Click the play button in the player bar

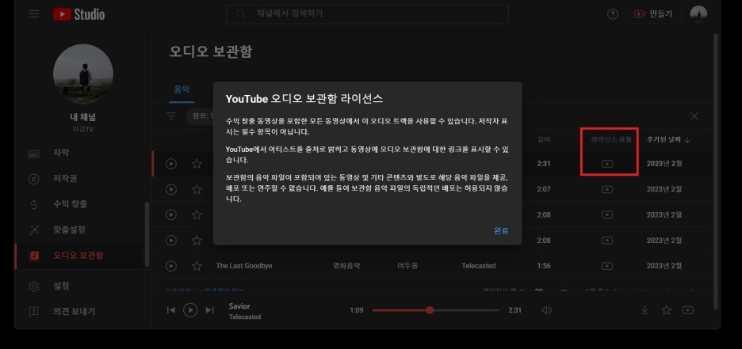[190, 309]
